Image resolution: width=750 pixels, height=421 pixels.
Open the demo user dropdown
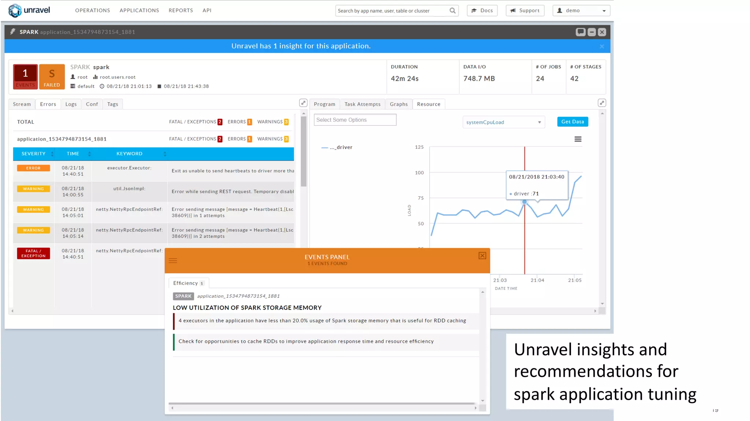[x=582, y=11]
